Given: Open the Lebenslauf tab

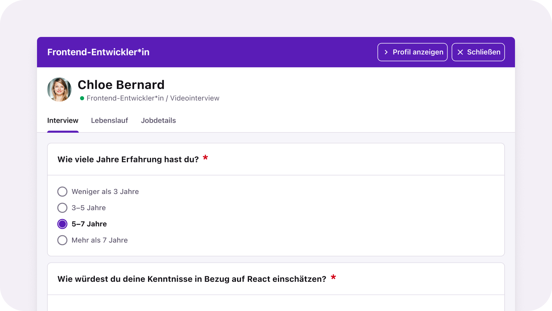Looking at the screenshot, I should click(x=109, y=120).
